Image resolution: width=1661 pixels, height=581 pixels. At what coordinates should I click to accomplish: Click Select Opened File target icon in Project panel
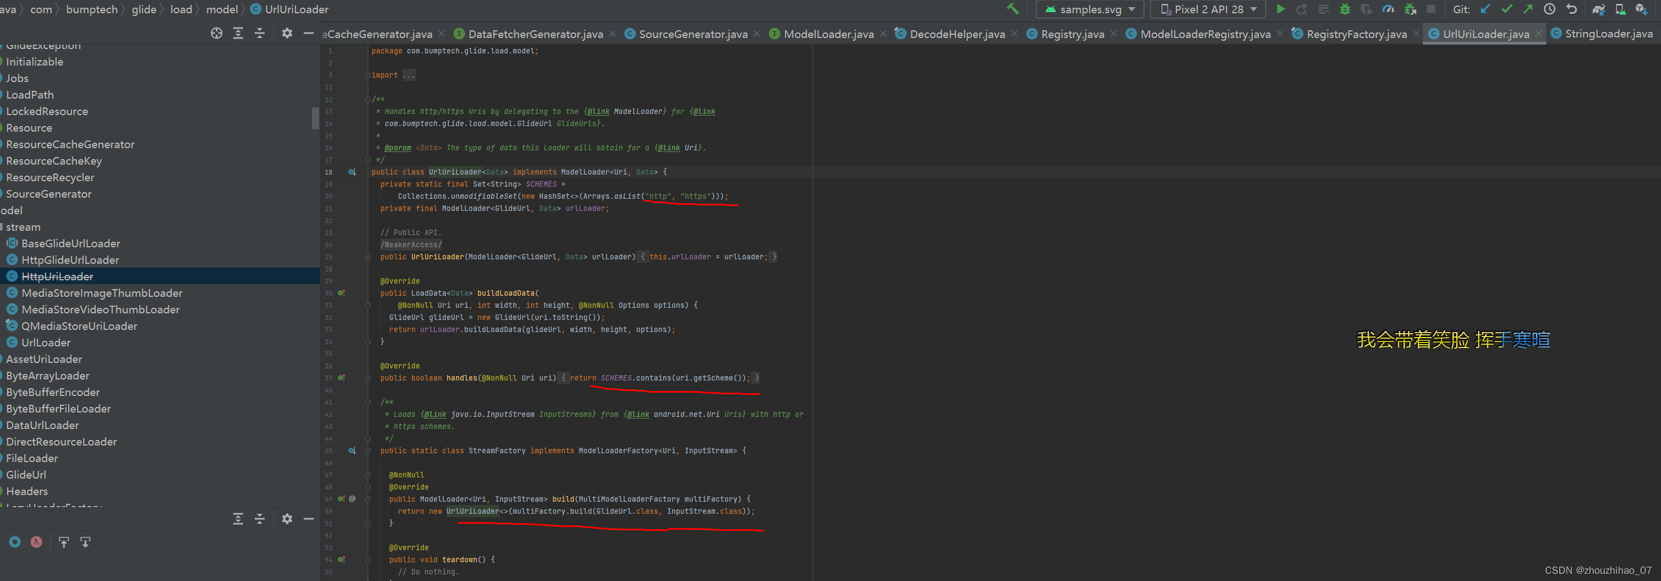point(217,33)
